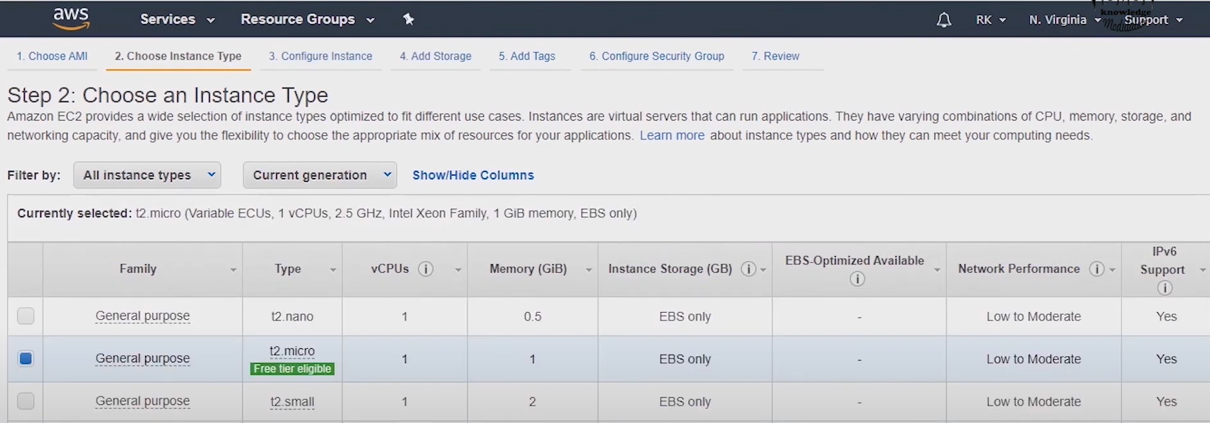Click the Step 2 page heading
This screenshot has width=1210, height=423.
168,95
